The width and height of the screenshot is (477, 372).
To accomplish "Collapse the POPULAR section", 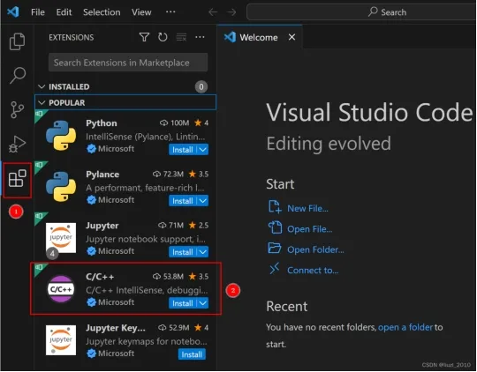I will [x=42, y=103].
